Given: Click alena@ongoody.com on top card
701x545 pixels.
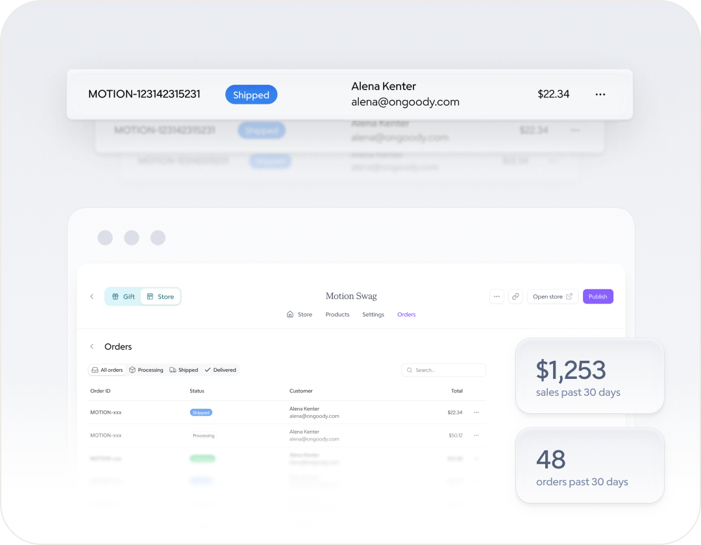Looking at the screenshot, I should tap(405, 103).
